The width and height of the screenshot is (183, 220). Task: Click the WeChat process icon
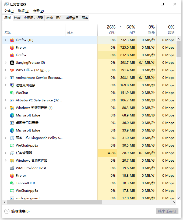pyautogui.click(x=12, y=93)
